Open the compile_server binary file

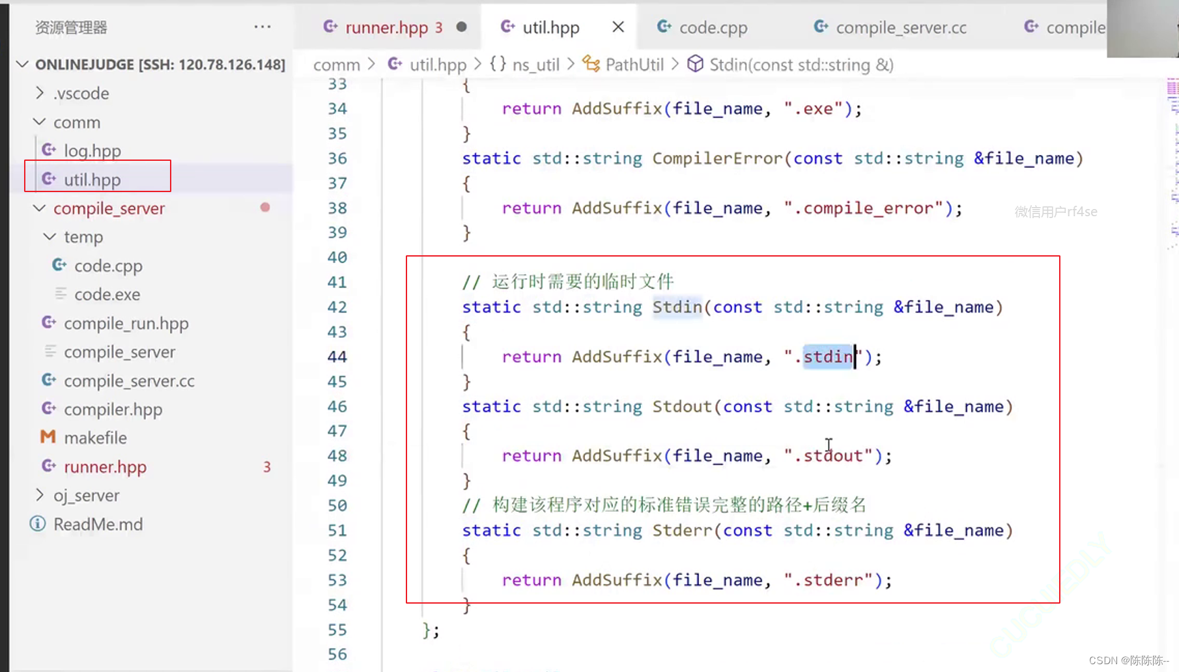tap(120, 352)
